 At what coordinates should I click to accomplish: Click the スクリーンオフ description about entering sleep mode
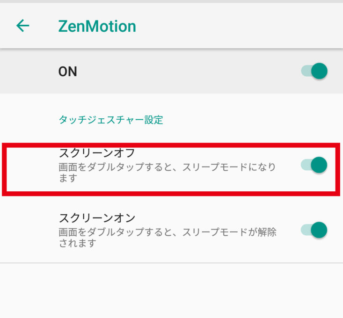pyautogui.click(x=167, y=167)
